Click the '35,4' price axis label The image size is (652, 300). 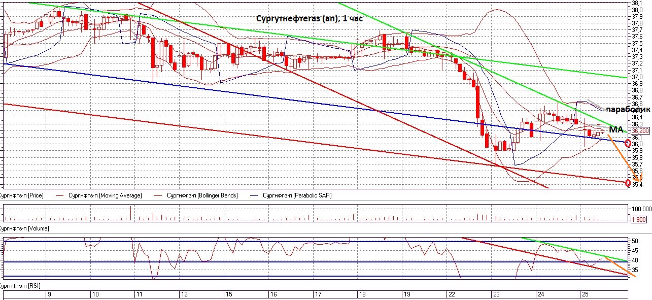click(637, 185)
